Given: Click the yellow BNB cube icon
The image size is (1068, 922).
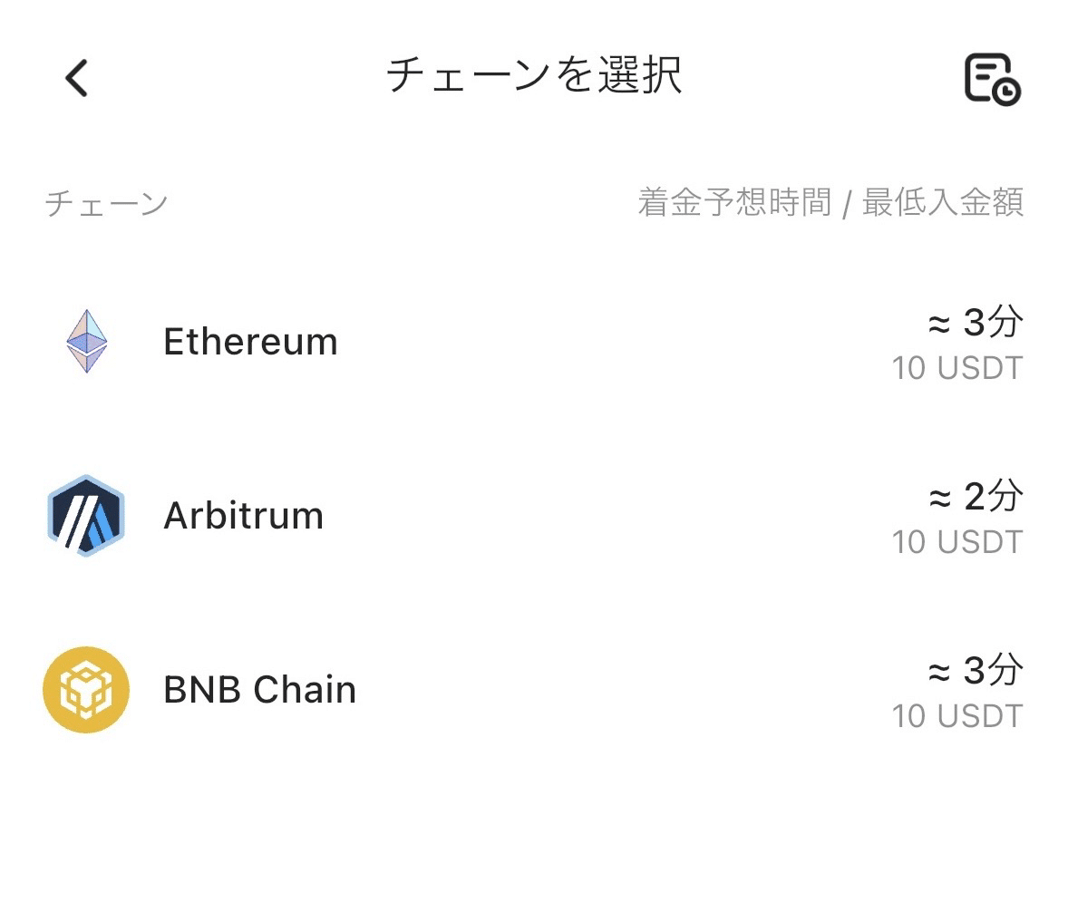Looking at the screenshot, I should [x=85, y=689].
